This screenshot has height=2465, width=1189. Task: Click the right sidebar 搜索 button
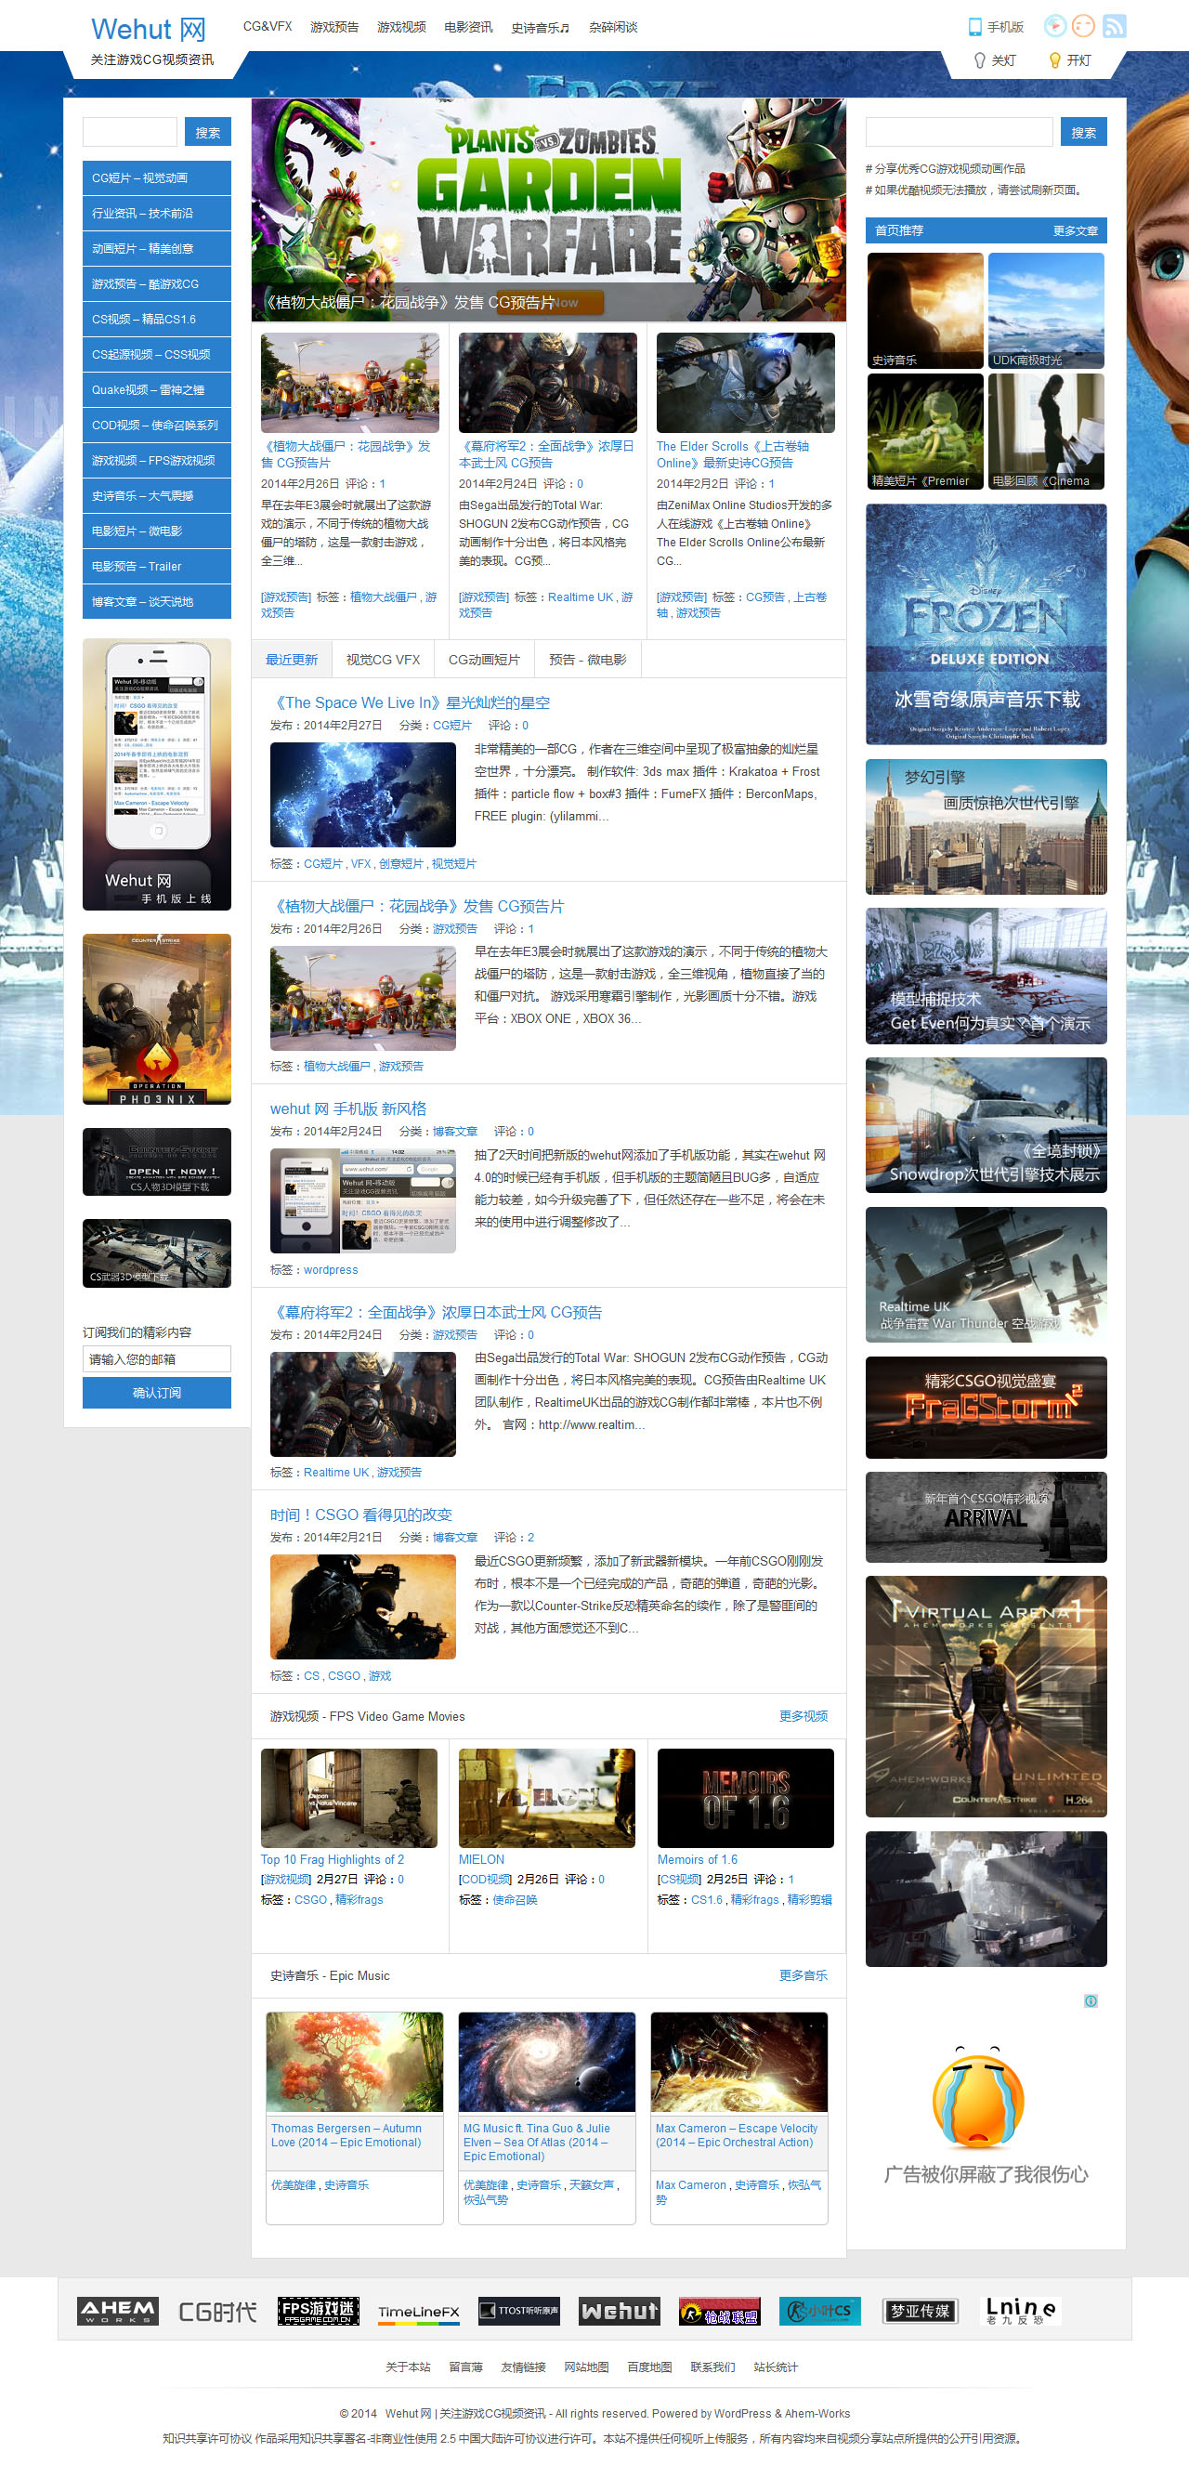[1084, 132]
